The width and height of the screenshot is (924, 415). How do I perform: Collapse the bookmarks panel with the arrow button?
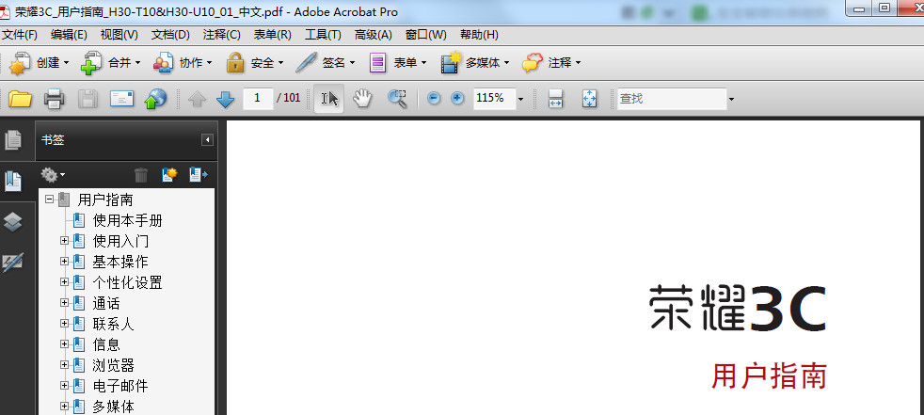coord(207,139)
